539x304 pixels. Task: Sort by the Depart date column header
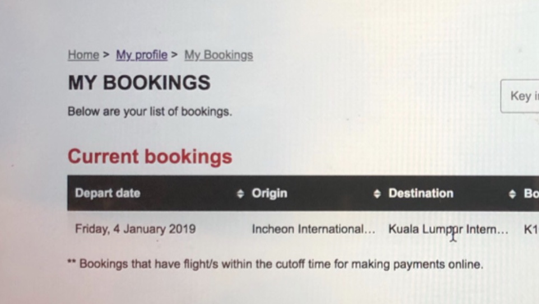[108, 193]
